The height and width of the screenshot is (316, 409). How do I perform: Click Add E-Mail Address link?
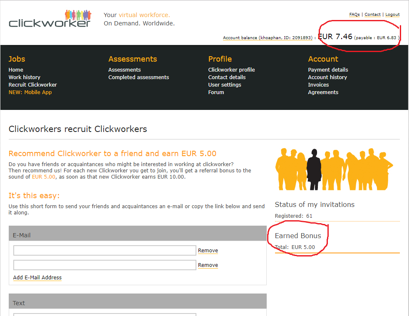click(37, 278)
